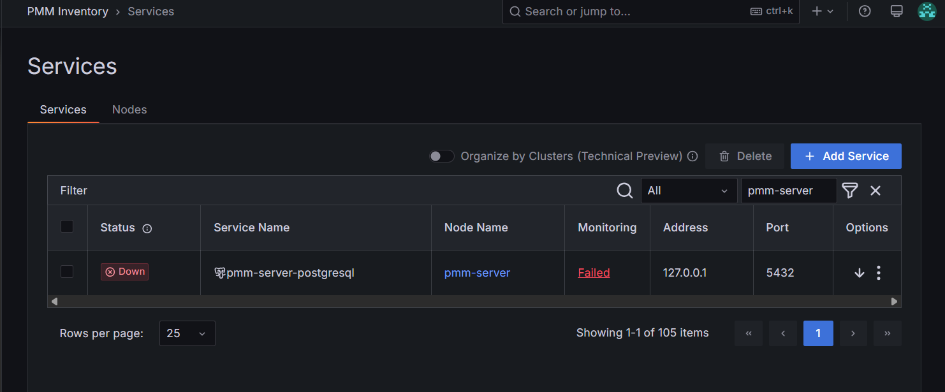The height and width of the screenshot is (392, 945).
Task: Click the previous page chevron button
Action: (783, 333)
